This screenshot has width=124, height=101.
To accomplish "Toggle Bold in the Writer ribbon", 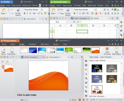I will 25,13.
